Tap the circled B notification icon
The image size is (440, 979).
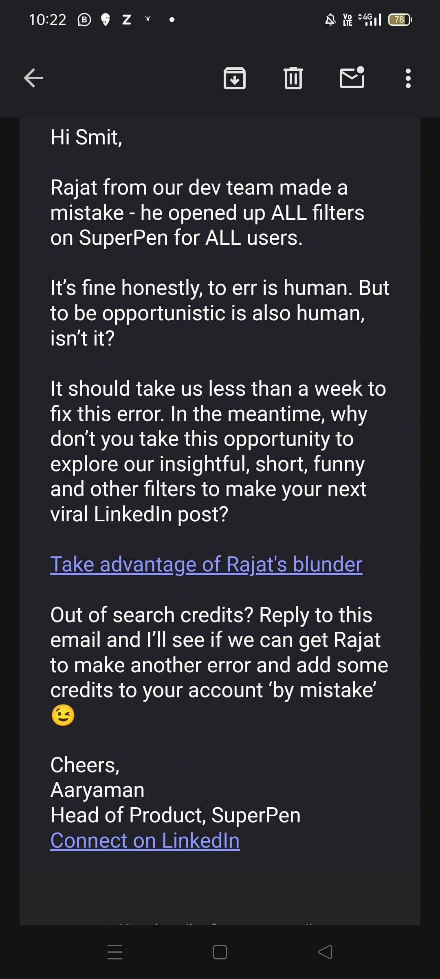pyautogui.click(x=84, y=20)
